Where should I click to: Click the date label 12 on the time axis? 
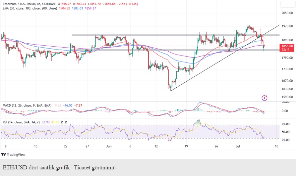[x=156, y=146]
